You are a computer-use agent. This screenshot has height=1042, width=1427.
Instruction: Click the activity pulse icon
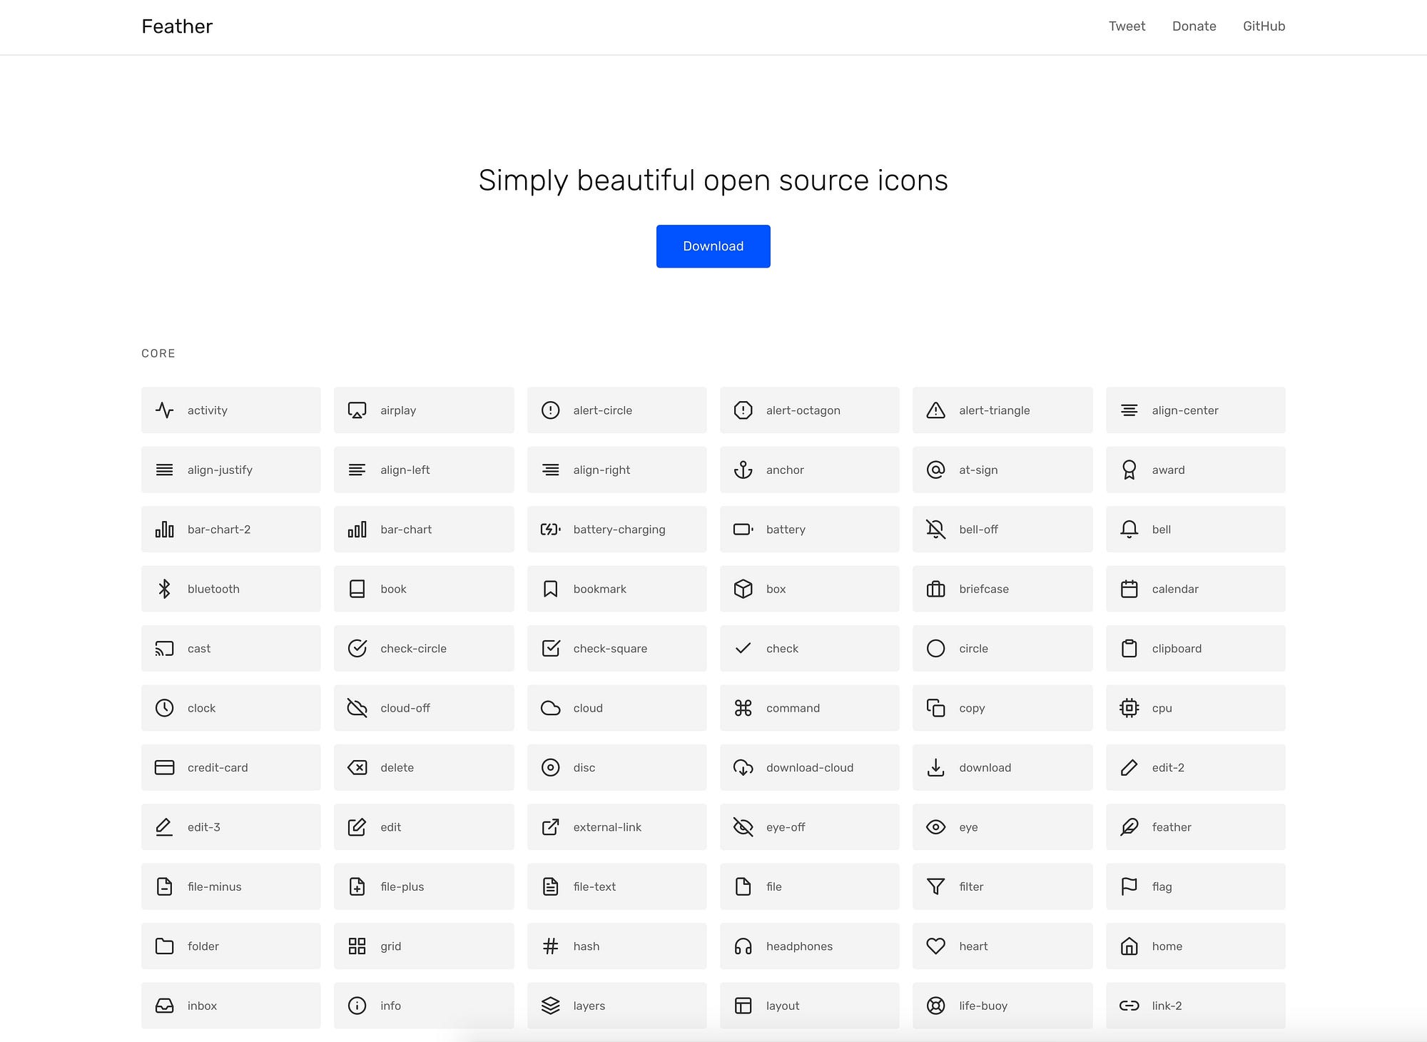click(x=164, y=410)
